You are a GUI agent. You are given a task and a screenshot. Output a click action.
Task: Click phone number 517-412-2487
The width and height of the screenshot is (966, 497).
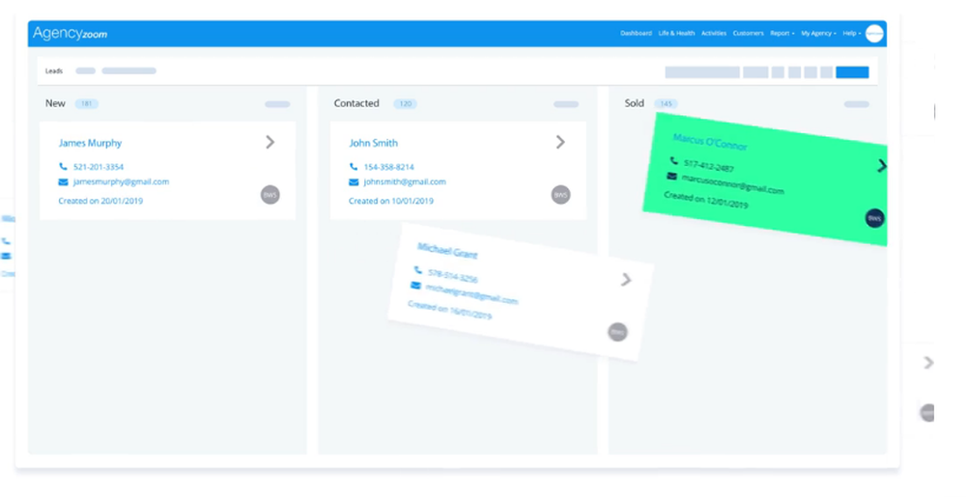click(708, 165)
